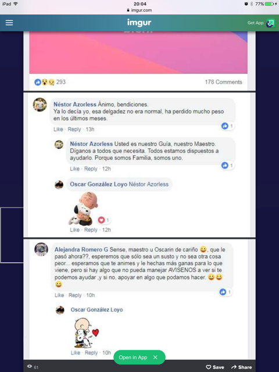Open Alejandra Romero G profile name
Viewport: 279px width, 372px height.
81,249
